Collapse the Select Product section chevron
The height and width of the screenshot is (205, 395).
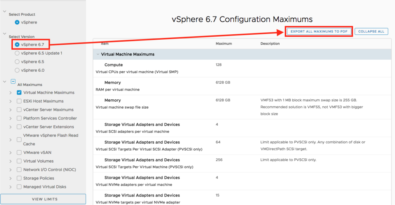click(x=5, y=11)
